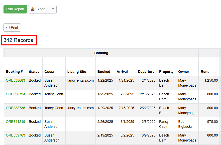This screenshot has height=145, width=221.
Task: Click the booked date 2/26/2025
Action: [x=105, y=122]
